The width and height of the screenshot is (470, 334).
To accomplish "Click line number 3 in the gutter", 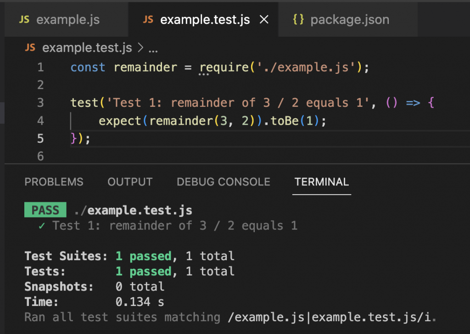I will tap(40, 103).
